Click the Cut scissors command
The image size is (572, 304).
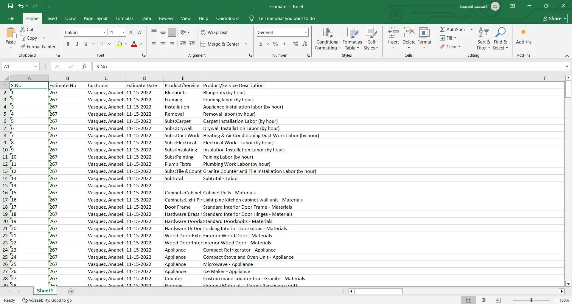coord(27,29)
